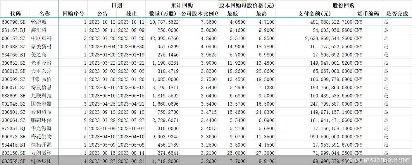Click the cutoff date 2023-09-12 cell

(131, 112)
